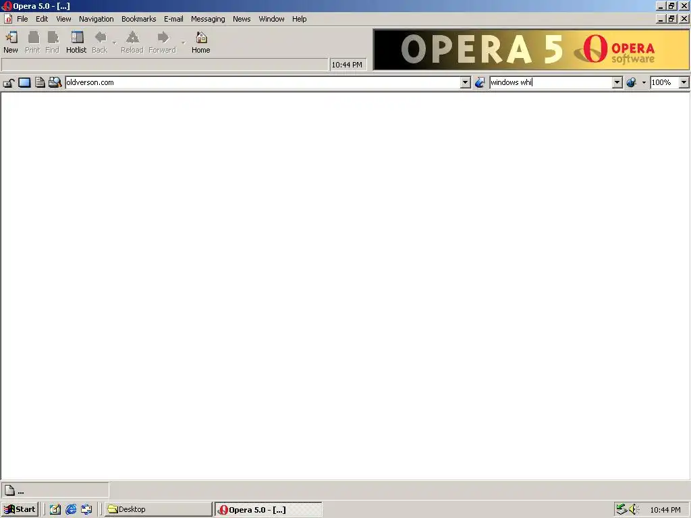Viewport: 691px width, 518px height.
Task: Click the progress bar status field
Action: [165, 65]
